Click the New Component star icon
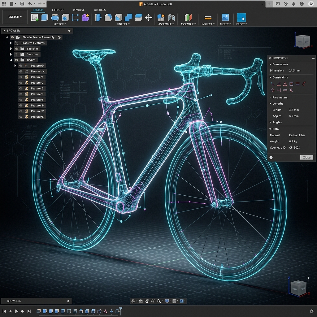 [x=161, y=18]
